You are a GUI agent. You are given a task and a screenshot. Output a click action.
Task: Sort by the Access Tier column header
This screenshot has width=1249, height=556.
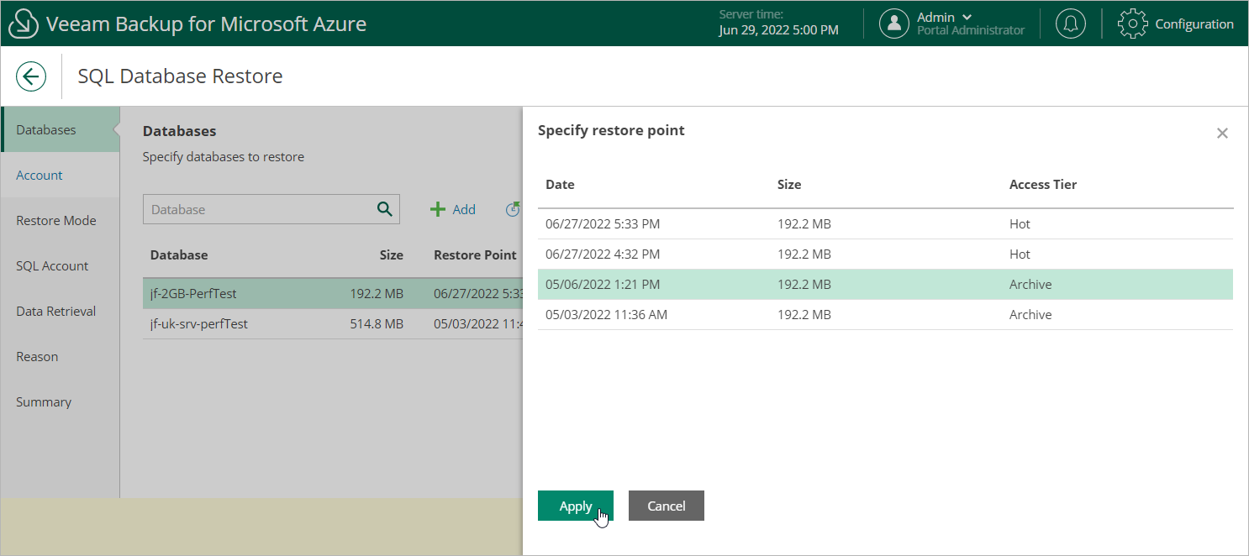[1043, 184]
